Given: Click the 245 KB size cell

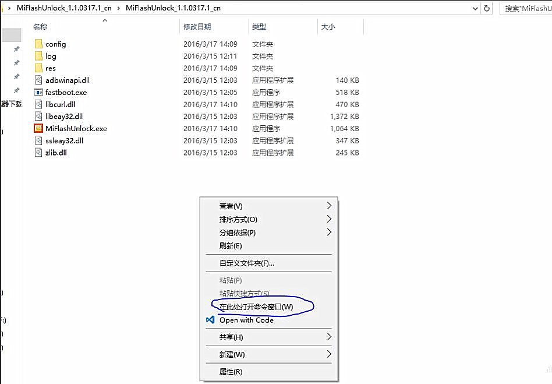Looking at the screenshot, I should tap(348, 153).
